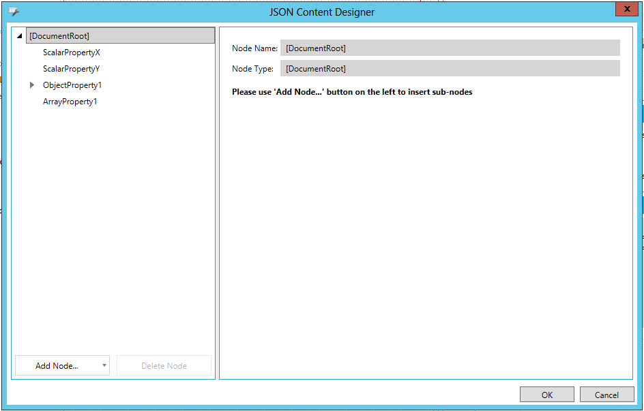The height and width of the screenshot is (411, 644).
Task: Expand the ObjectProperty1 node arrow
Action: 32,85
